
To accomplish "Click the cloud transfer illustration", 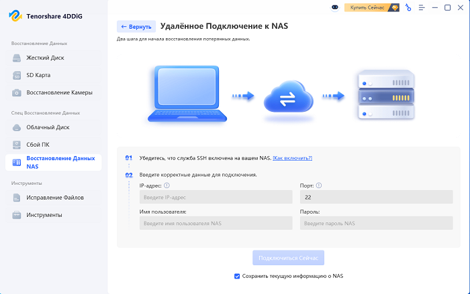I will pyautogui.click(x=288, y=96).
